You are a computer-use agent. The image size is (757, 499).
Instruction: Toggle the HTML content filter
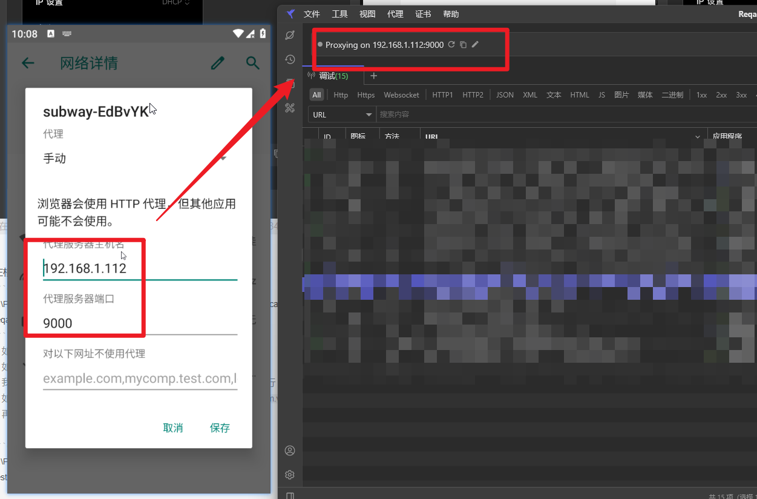[580, 95]
